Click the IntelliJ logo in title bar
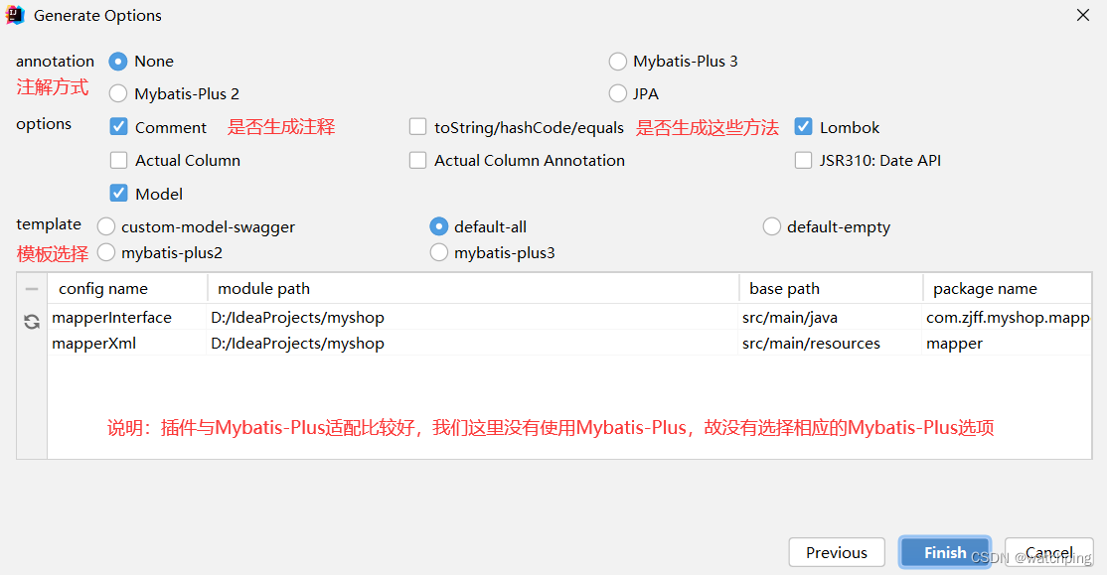 click(x=15, y=15)
